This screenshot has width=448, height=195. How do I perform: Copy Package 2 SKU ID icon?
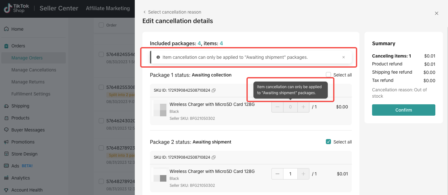point(214,157)
